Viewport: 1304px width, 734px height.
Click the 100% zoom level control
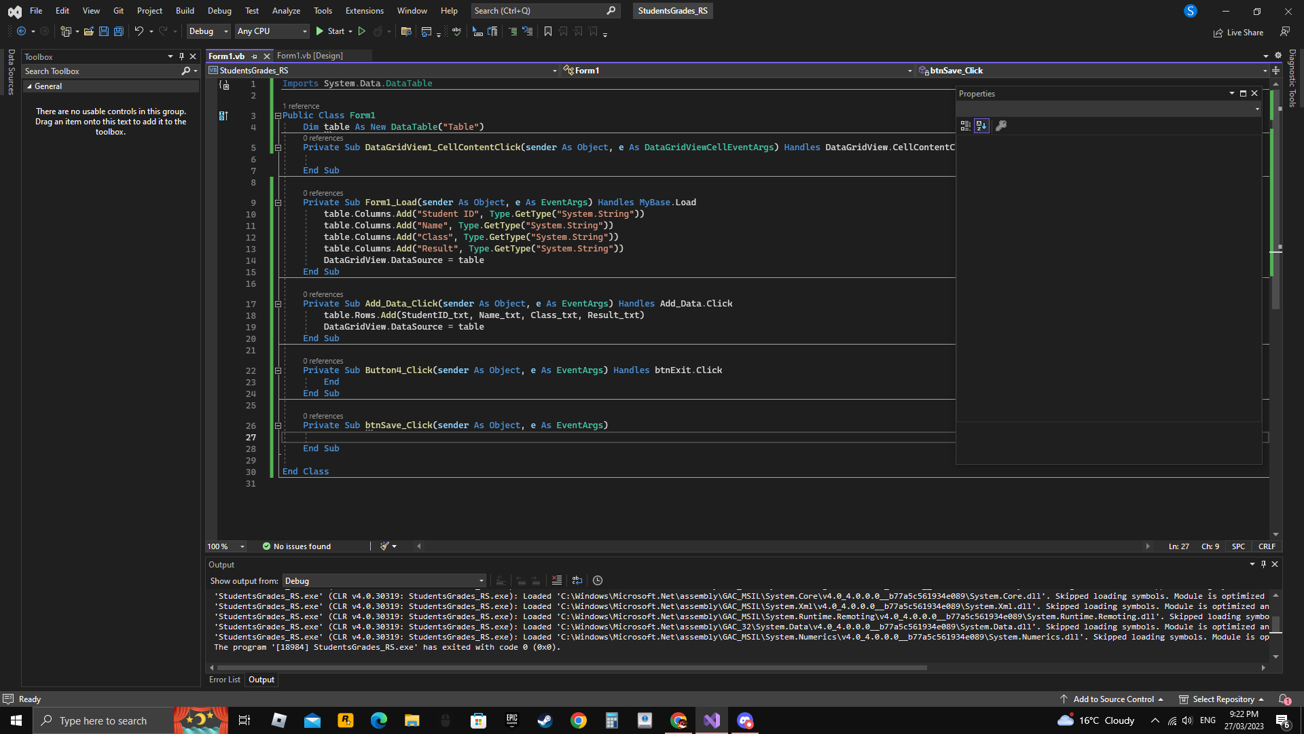224,546
